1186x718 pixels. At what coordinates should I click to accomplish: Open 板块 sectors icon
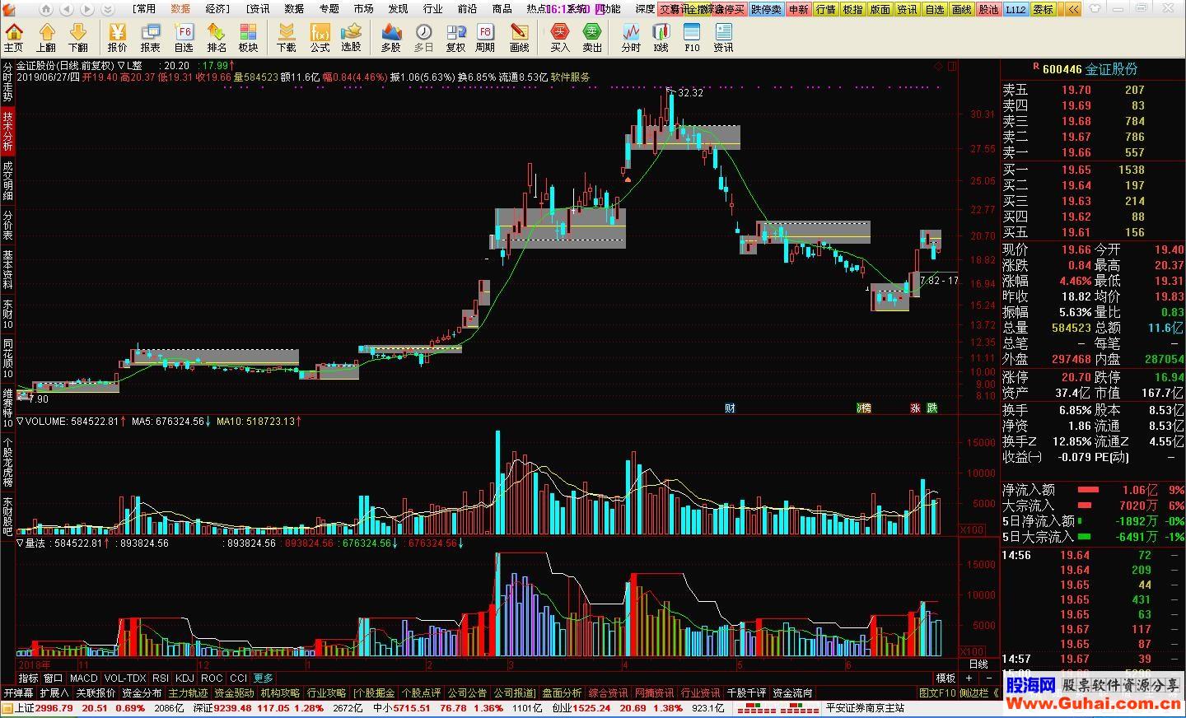pos(249,37)
